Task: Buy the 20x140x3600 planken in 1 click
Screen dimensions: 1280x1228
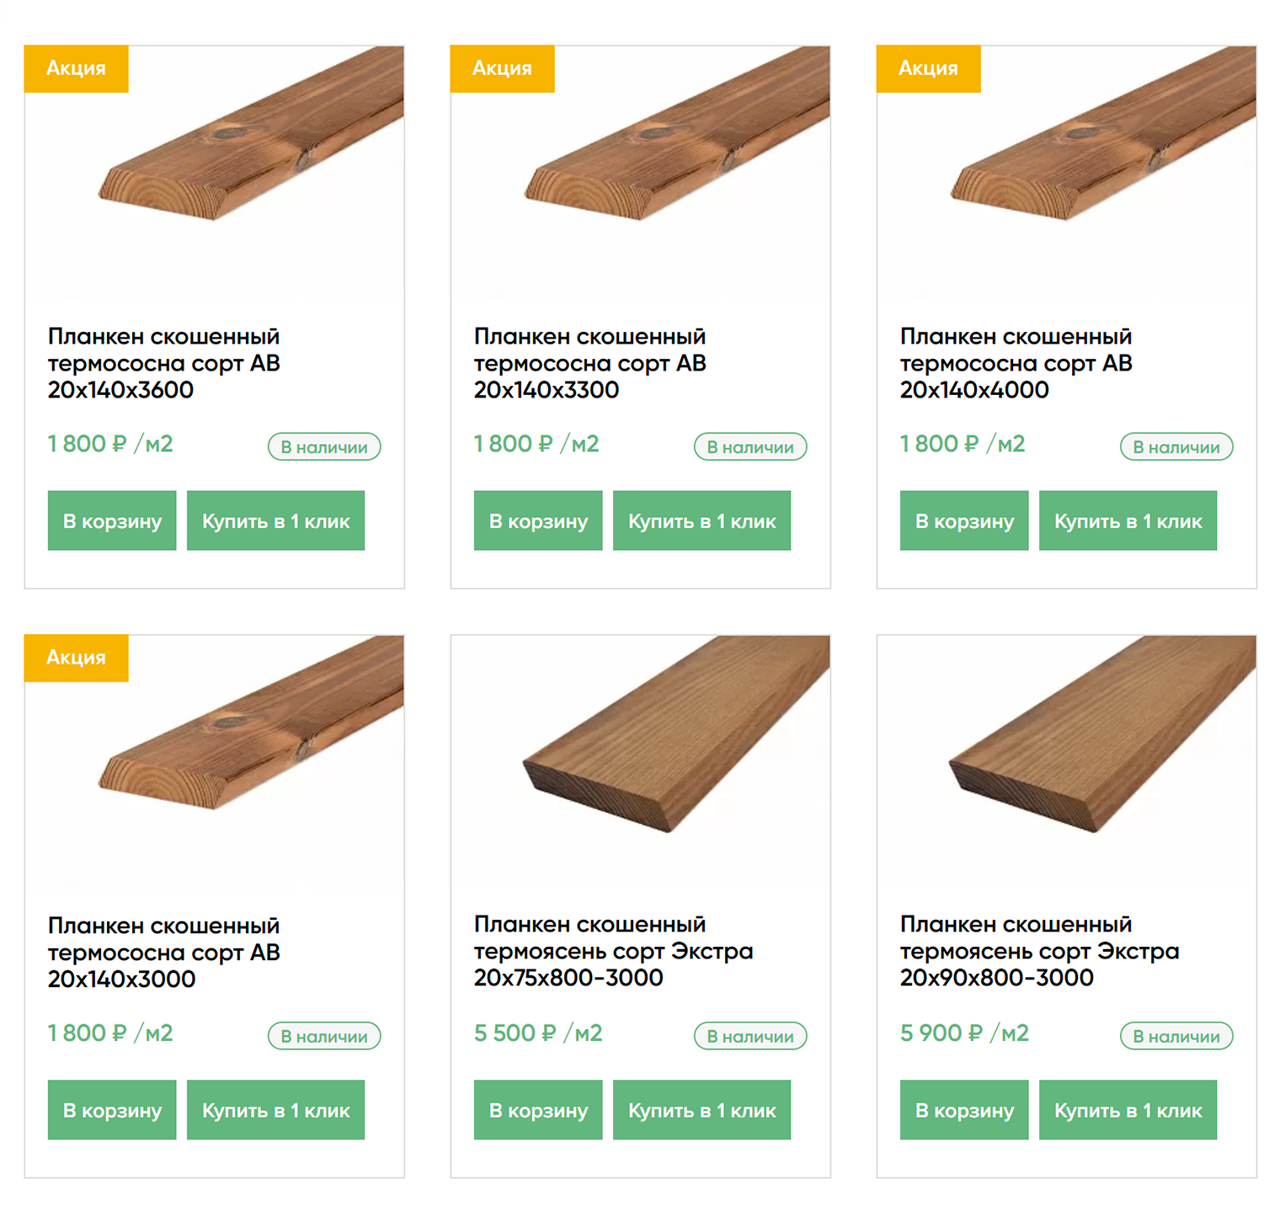Action: pyautogui.click(x=275, y=521)
